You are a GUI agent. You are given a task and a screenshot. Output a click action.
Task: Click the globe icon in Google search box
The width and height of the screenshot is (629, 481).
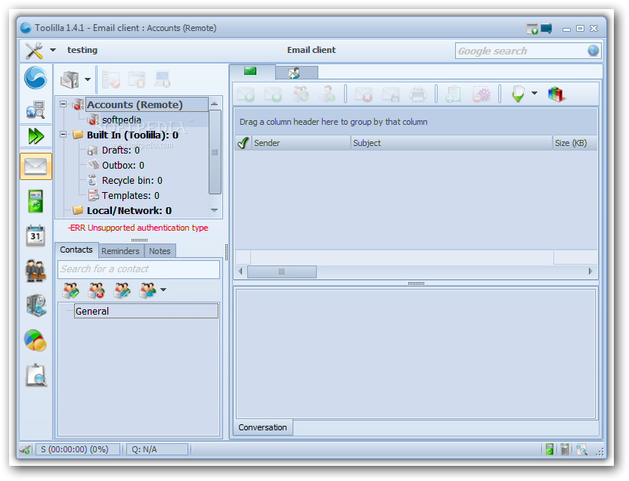pyautogui.click(x=593, y=51)
